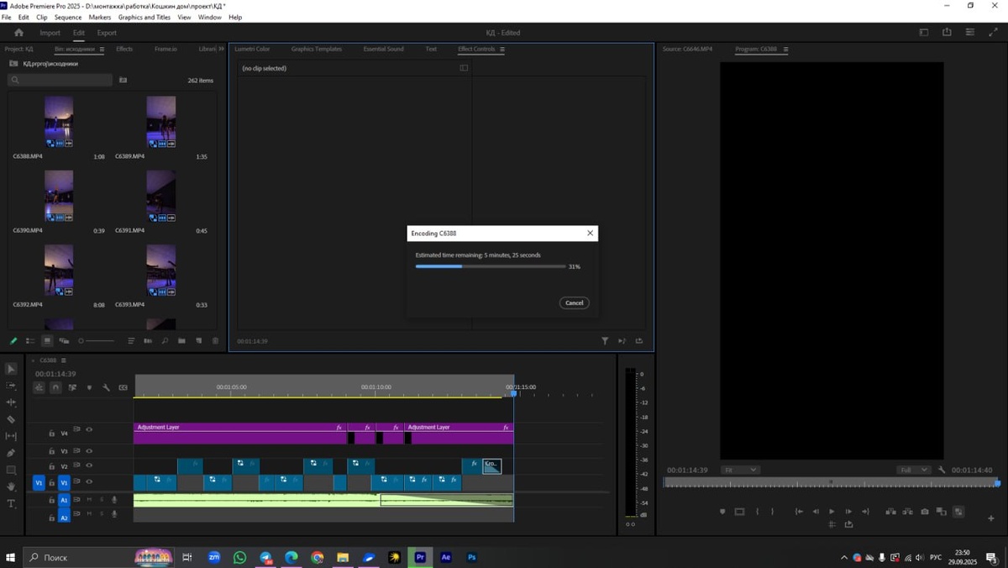1008x568 pixels.
Task: Open Program monitor settings wrench
Action: (942, 470)
